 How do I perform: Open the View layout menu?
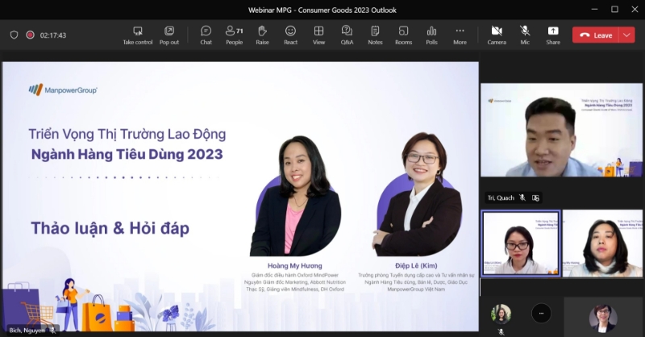pyautogui.click(x=318, y=35)
